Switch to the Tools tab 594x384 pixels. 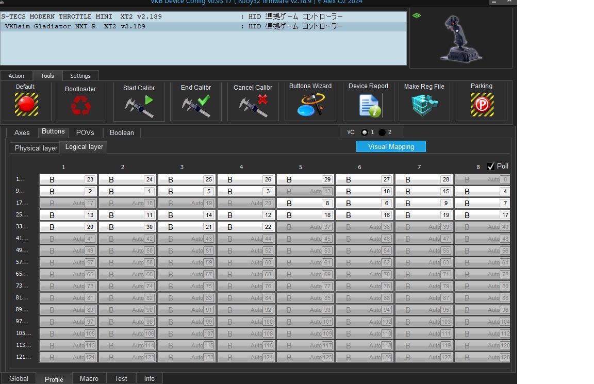coord(47,76)
